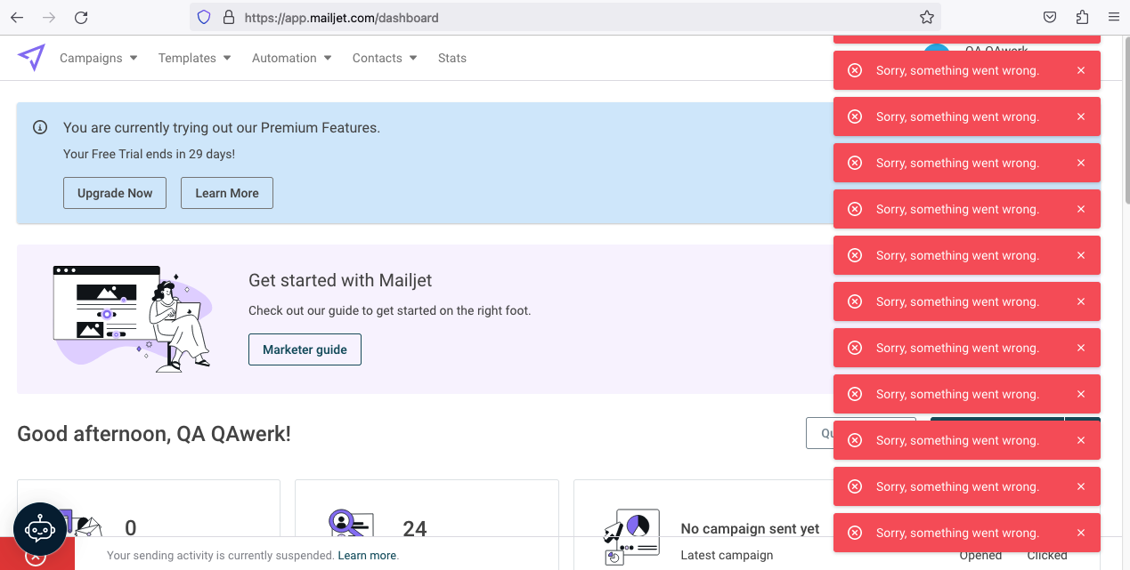Click the campaign chart illustration icon
This screenshot has height=570, width=1130.
click(x=632, y=536)
